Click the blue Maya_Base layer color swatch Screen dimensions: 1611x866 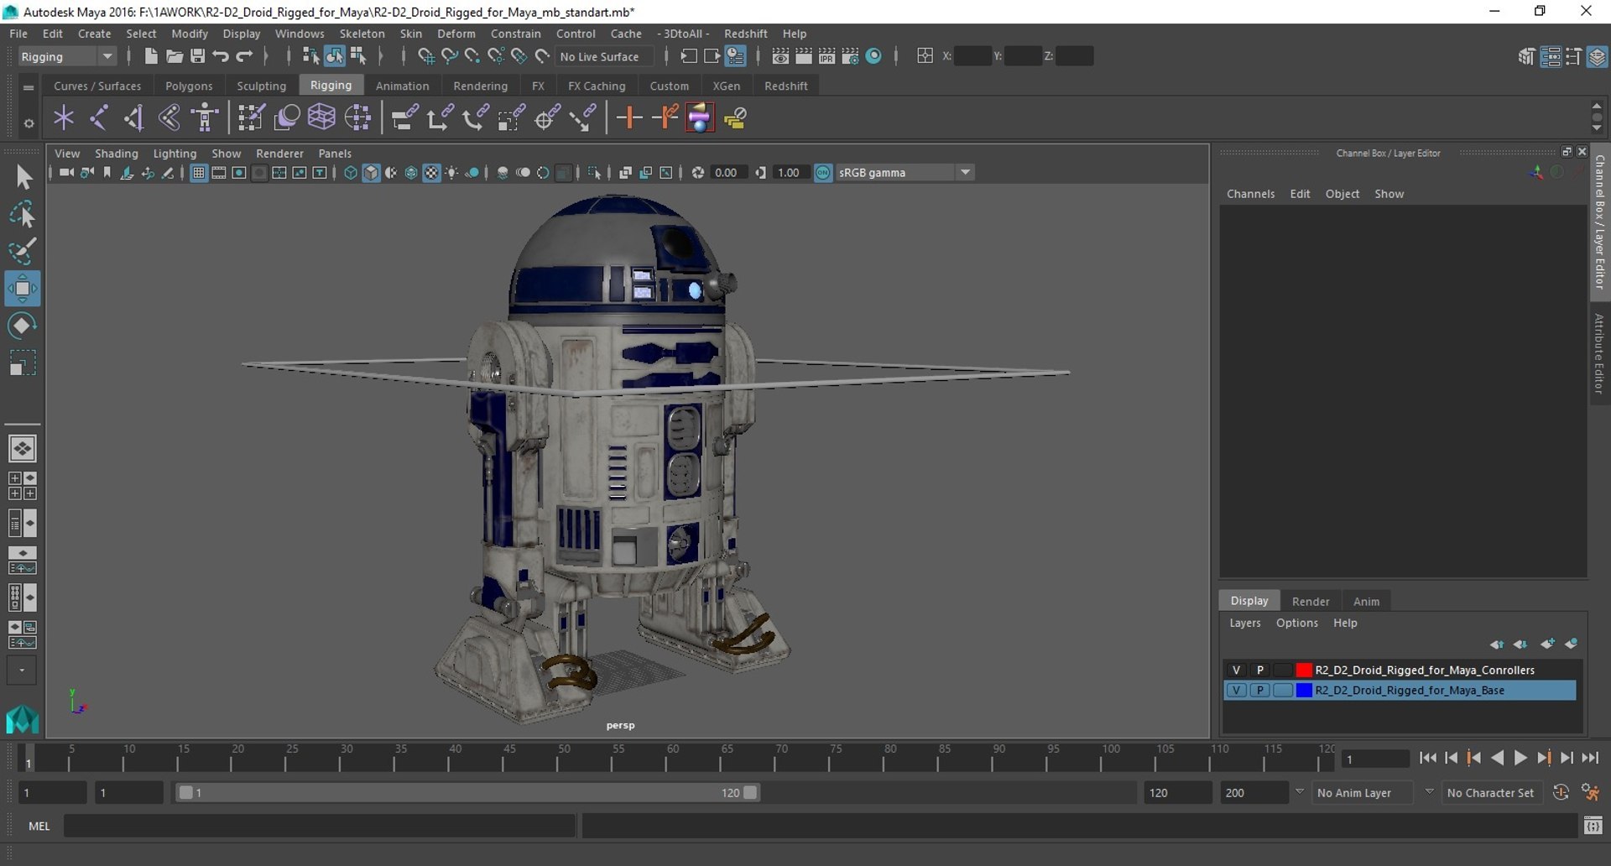[1303, 690]
